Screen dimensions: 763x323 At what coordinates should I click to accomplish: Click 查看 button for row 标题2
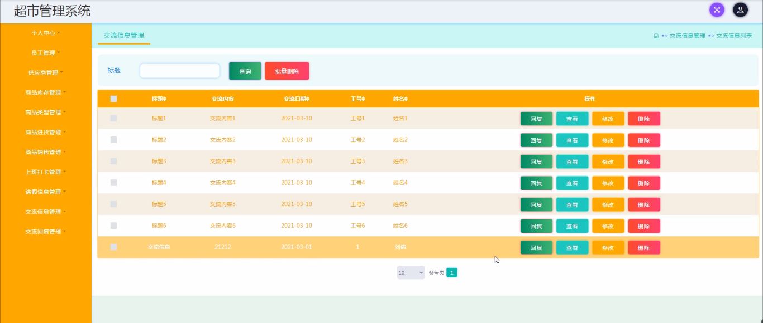tap(572, 140)
